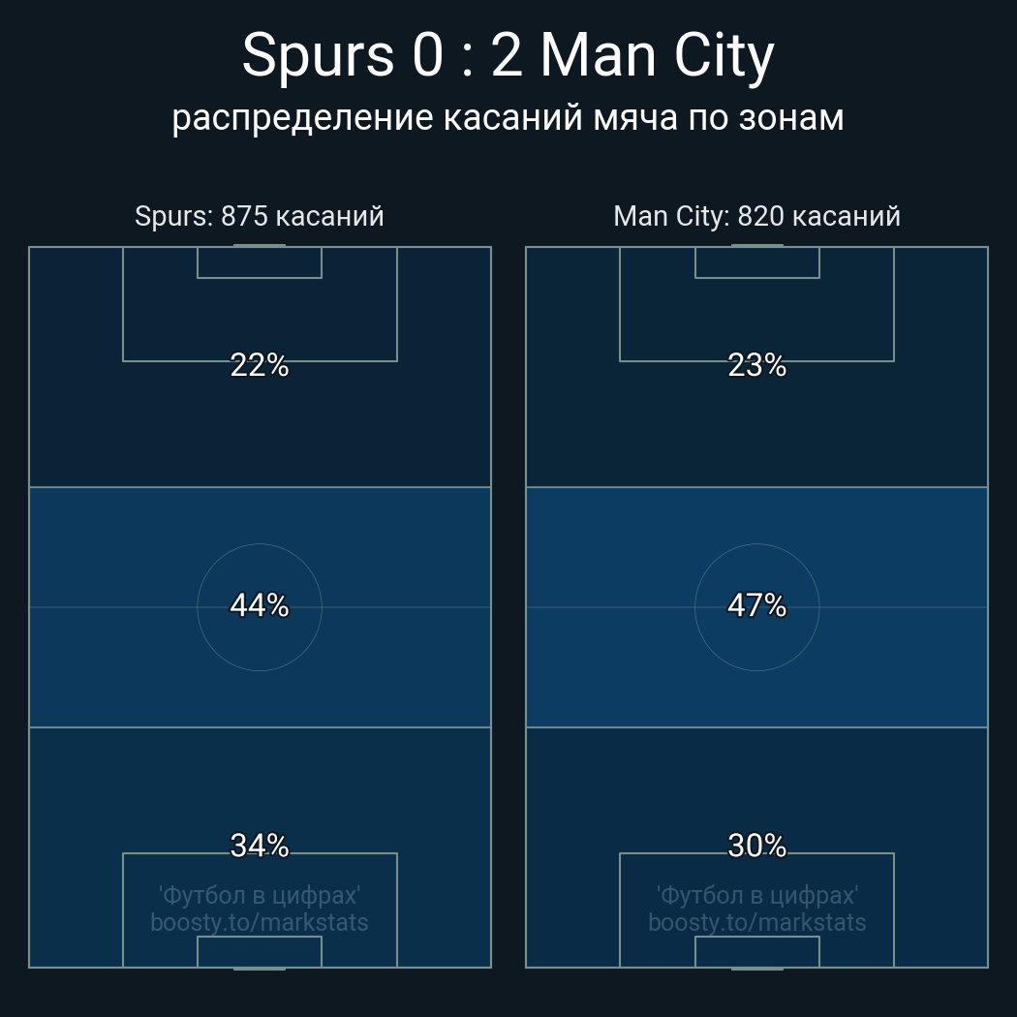Click Spurs' 22% attacking third label
The height and width of the screenshot is (1017, 1017).
(x=260, y=365)
